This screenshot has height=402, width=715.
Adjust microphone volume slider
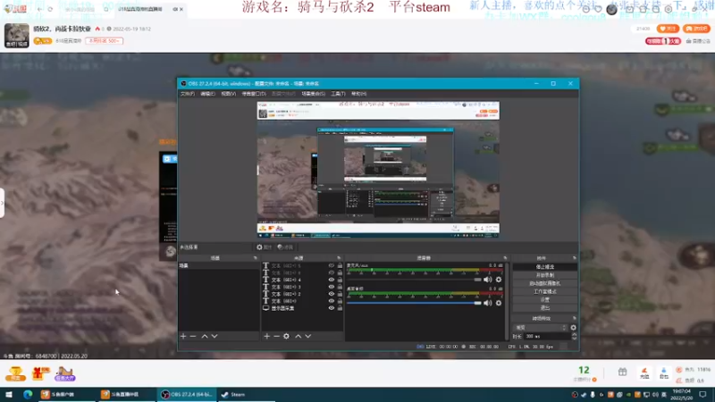[x=414, y=280]
